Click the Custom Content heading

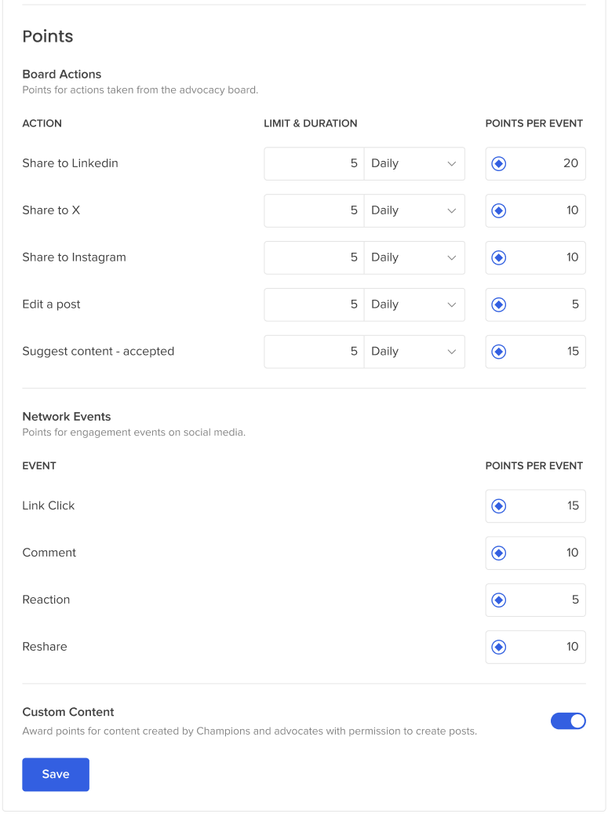[x=68, y=712]
